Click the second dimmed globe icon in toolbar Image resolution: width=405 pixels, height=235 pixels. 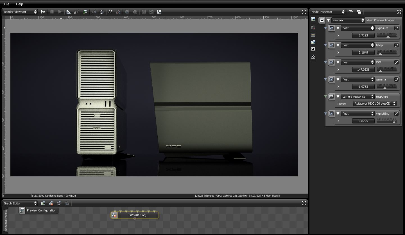pyautogui.click(x=135, y=12)
